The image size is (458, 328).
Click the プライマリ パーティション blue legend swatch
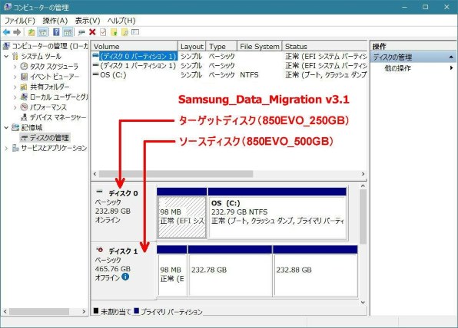pyautogui.click(x=136, y=311)
